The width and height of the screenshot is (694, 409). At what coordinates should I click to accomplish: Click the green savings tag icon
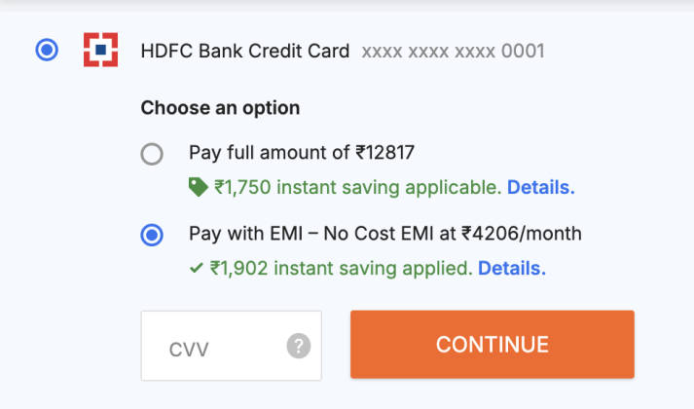(x=198, y=187)
